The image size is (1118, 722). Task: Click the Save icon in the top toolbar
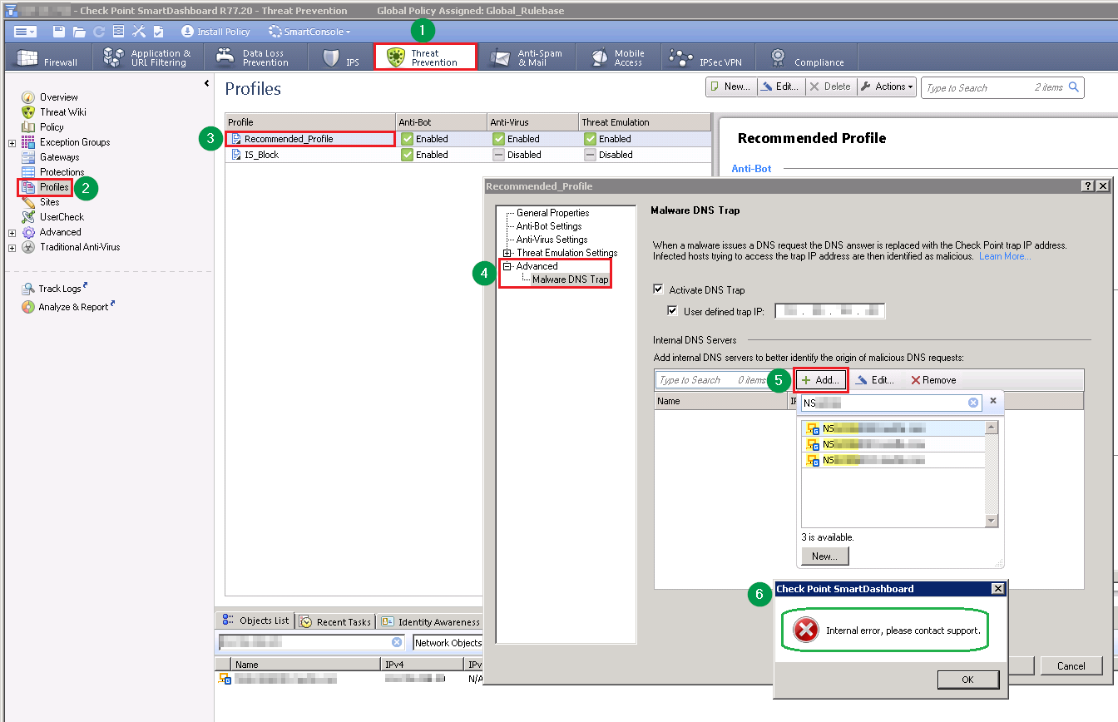(59, 32)
